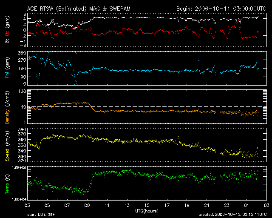Click the '05' hour label on x-axis
The height and width of the screenshot is (218, 272).
click(x=47, y=205)
